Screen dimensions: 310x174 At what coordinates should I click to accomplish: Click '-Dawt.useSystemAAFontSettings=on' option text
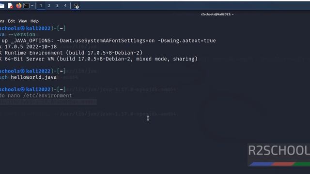[x=106, y=41]
